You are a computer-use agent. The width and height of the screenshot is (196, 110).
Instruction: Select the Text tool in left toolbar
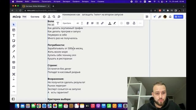[x=14, y=35]
